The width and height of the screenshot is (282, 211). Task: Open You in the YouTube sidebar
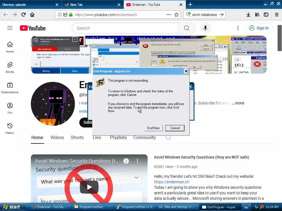(10, 108)
